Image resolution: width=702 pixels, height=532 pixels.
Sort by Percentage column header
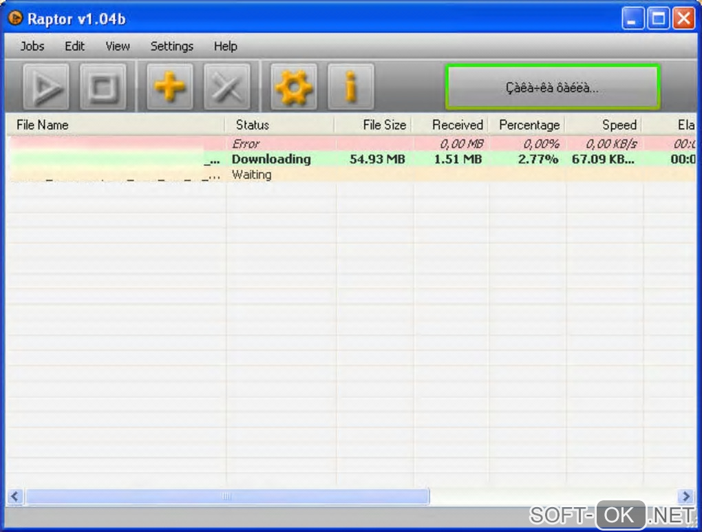click(x=527, y=125)
